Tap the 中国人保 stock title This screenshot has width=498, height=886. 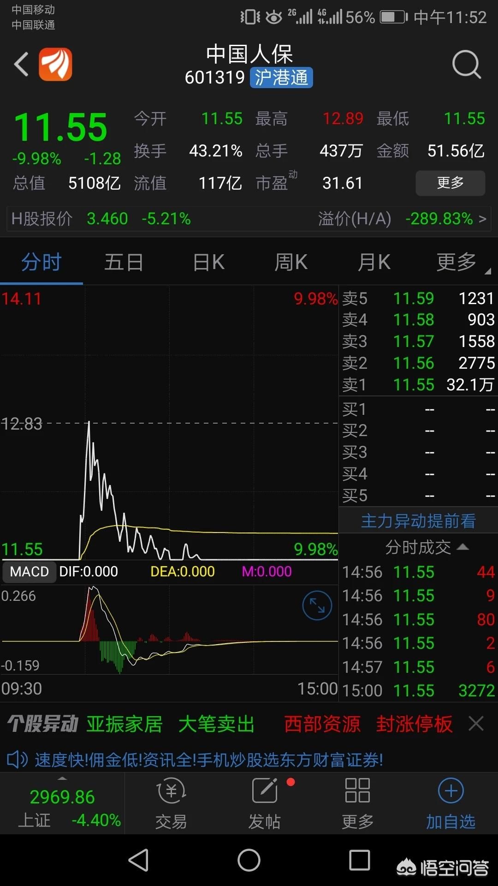click(x=249, y=54)
